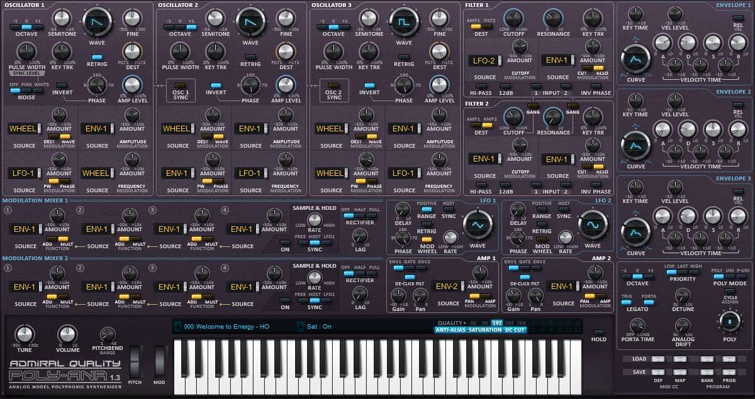Select quality setting 96
The width and height of the screenshot is (755, 399).
coord(485,323)
